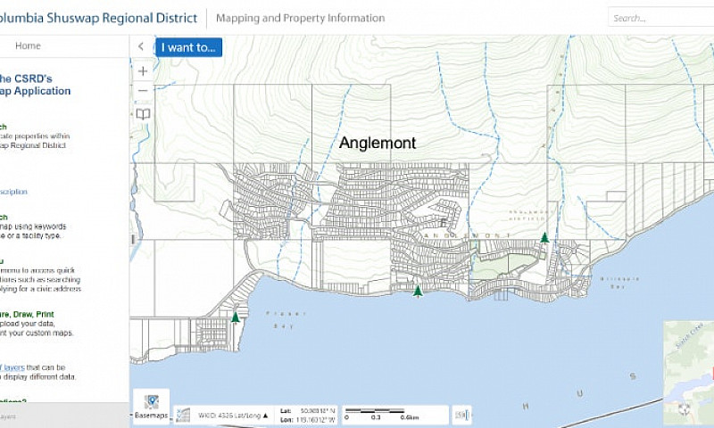Change the WKID 4326 Lat/Long coordinate system

(233, 416)
